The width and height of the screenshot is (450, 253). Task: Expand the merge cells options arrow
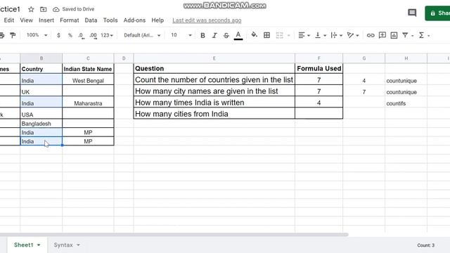tap(289, 36)
